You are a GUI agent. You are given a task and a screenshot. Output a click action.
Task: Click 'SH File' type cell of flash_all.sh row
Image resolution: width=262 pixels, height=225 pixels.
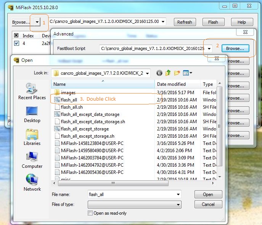209,107
